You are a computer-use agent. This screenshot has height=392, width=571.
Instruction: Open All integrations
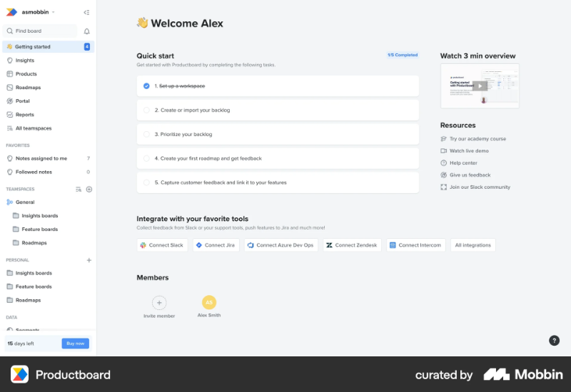click(x=473, y=245)
